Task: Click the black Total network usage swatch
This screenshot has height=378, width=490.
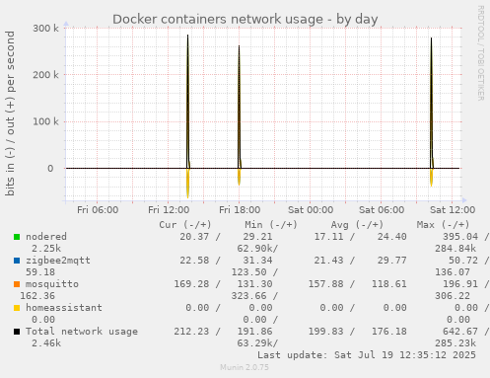Action: [x=17, y=332]
